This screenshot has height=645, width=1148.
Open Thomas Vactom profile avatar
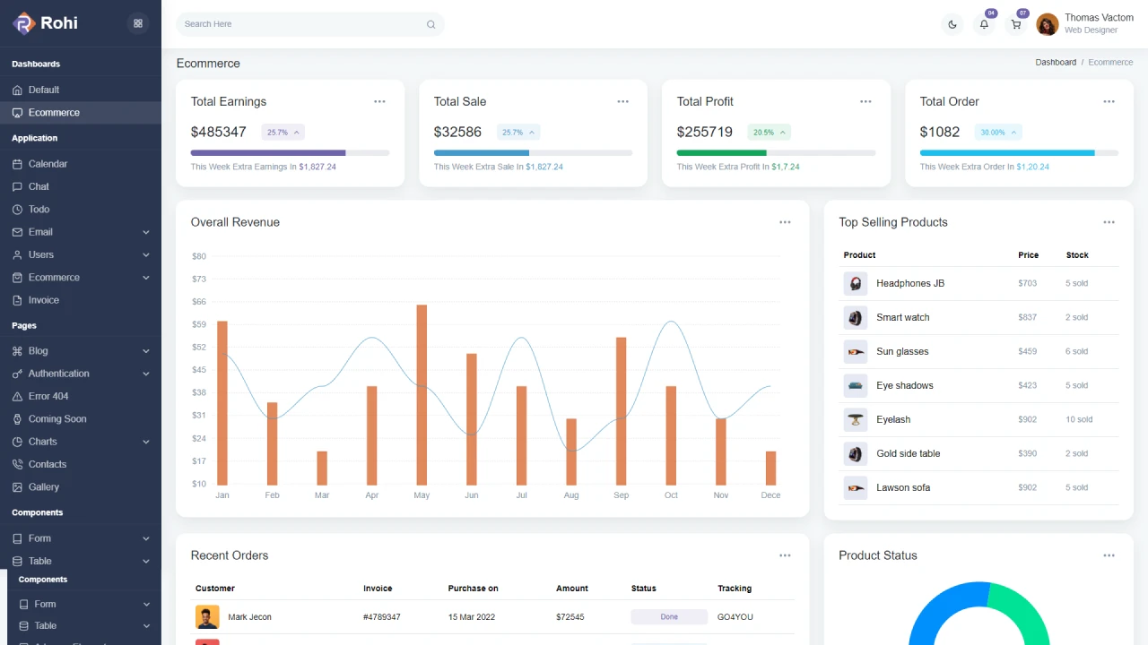(1047, 24)
